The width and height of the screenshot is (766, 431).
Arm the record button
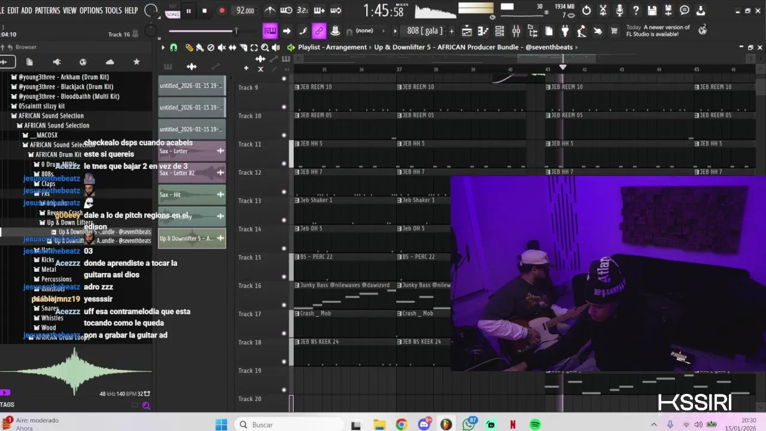222,11
